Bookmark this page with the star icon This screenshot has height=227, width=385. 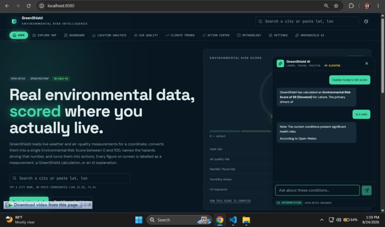click(x=336, y=6)
